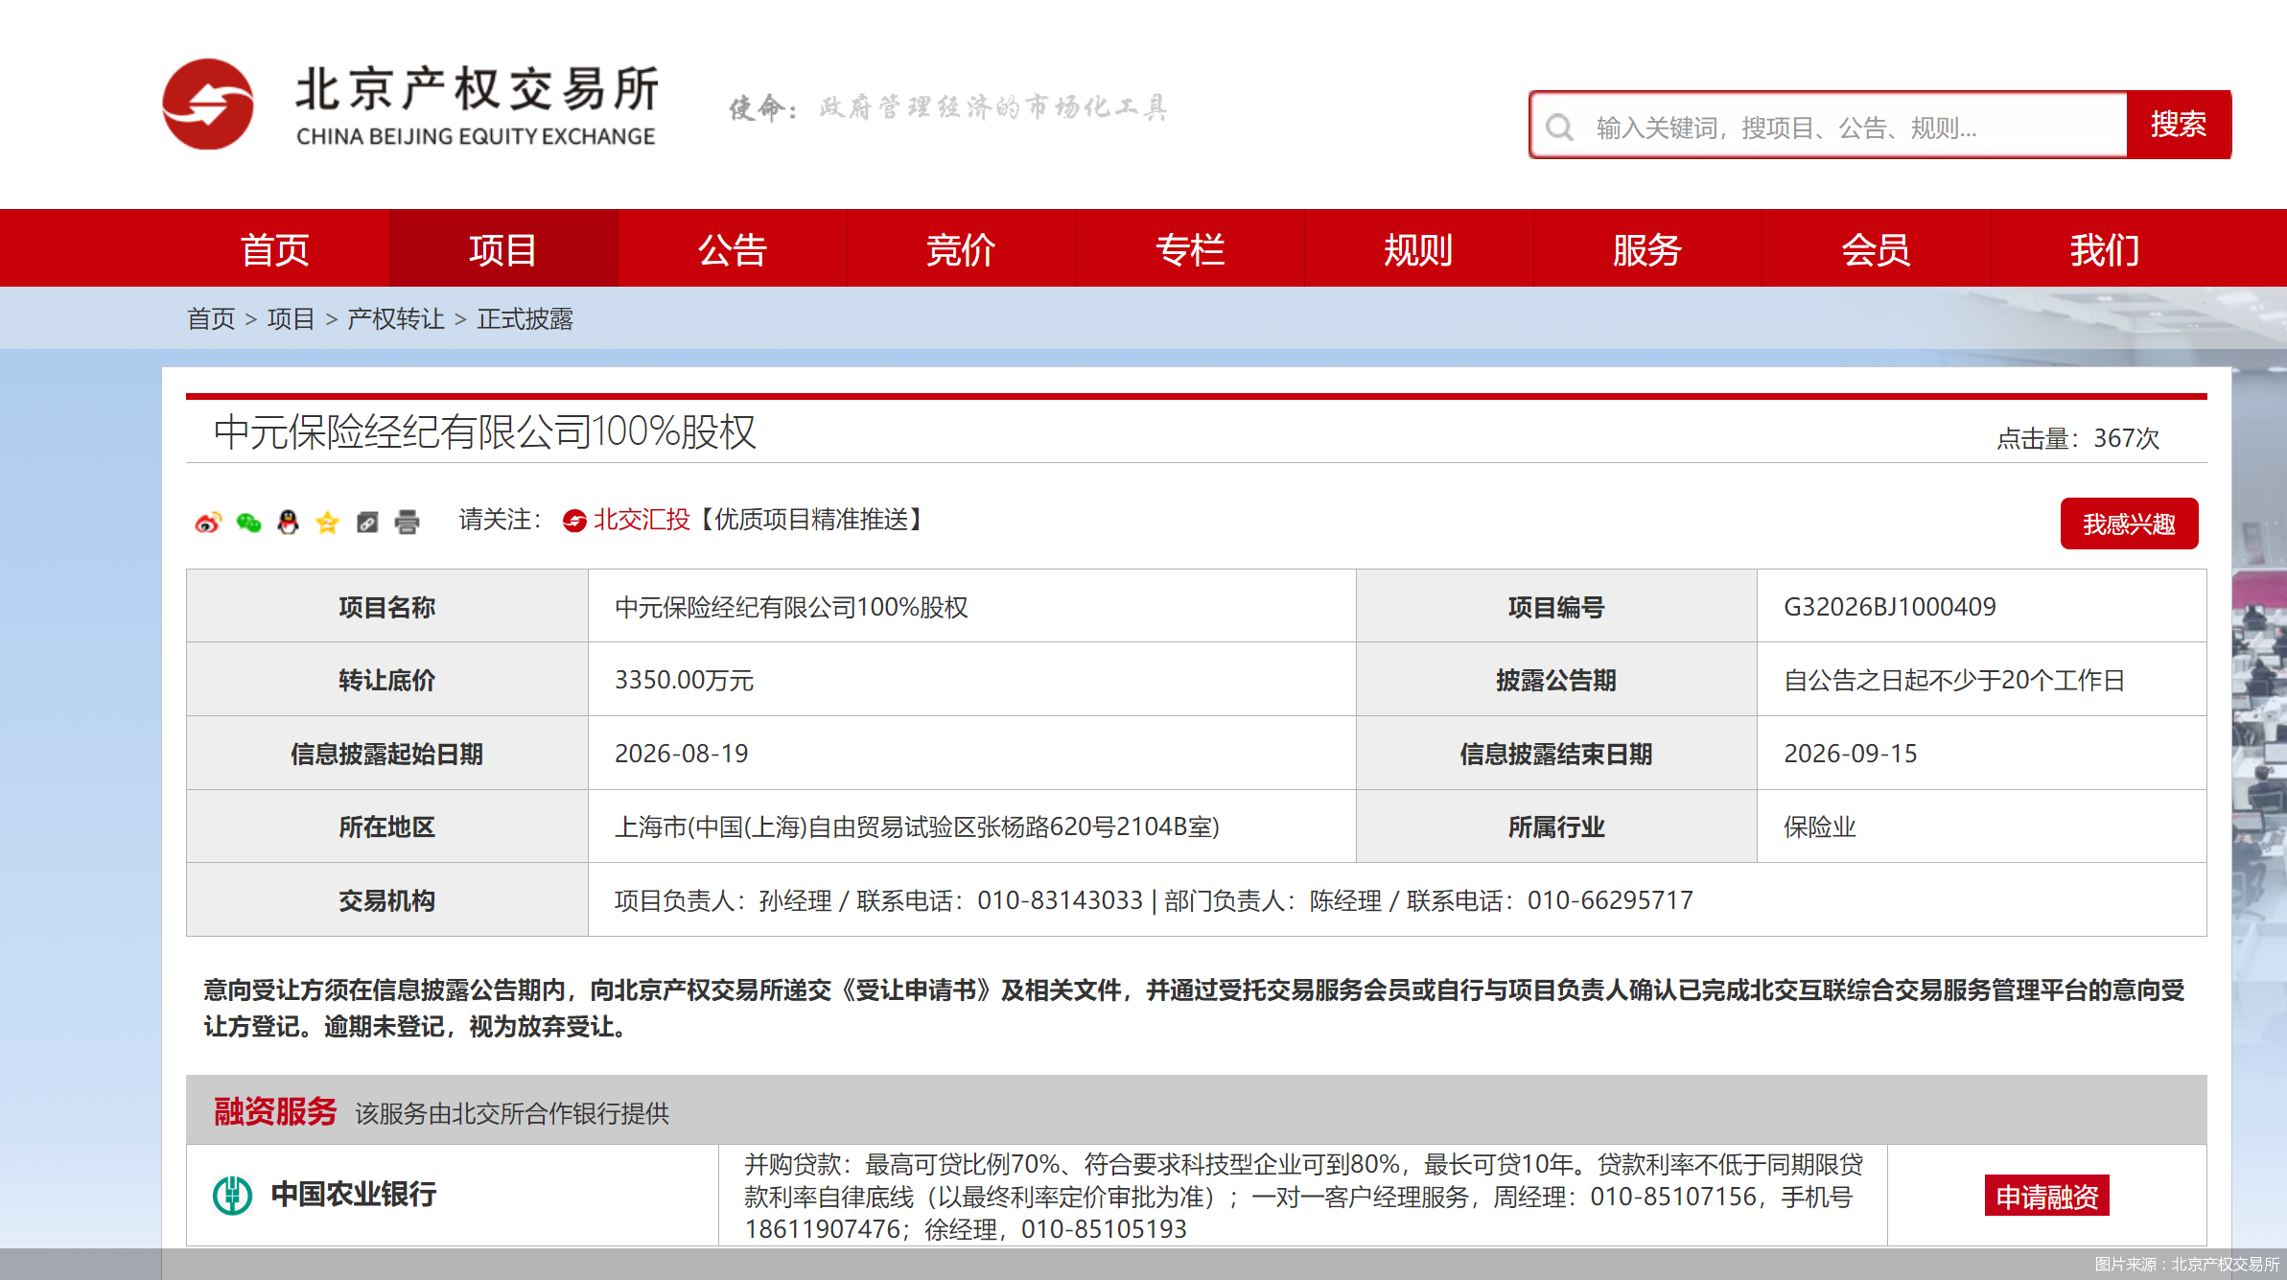Open the 首页 navigation tab
Image resolution: width=2287 pixels, height=1280 pixels.
point(274,249)
